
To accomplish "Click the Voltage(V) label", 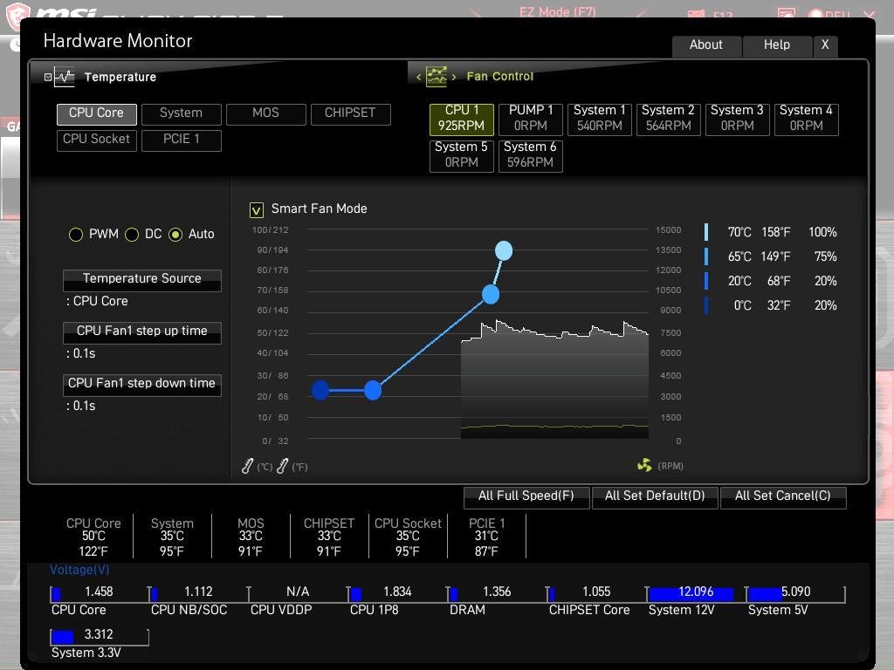I will click(x=79, y=571).
